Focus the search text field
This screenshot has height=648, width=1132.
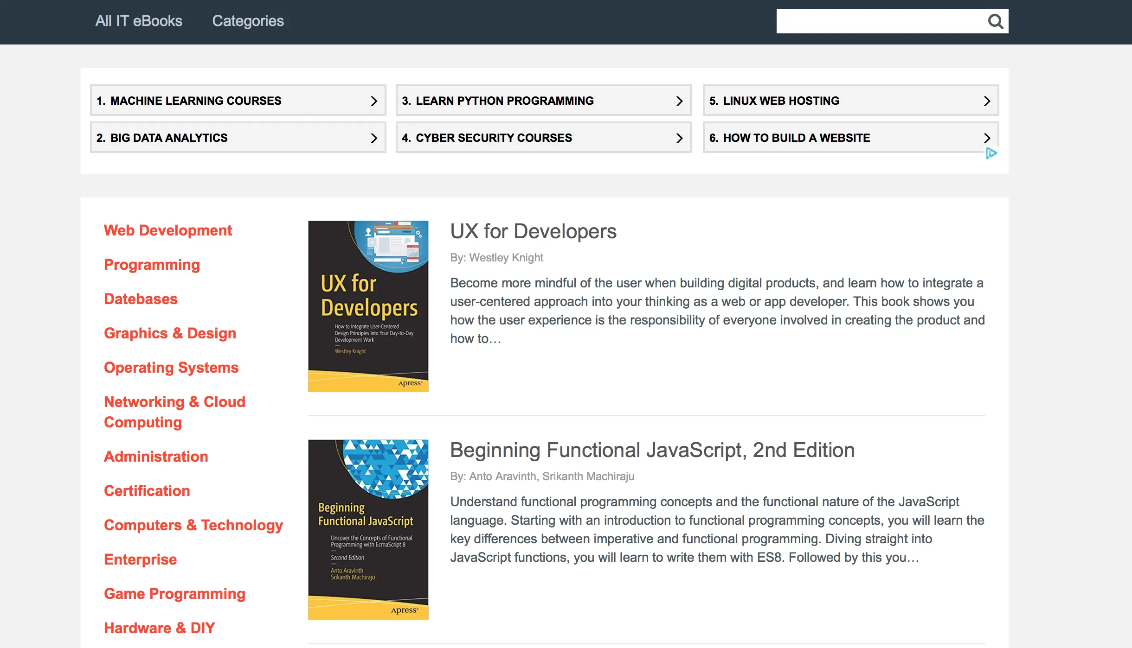coord(879,21)
